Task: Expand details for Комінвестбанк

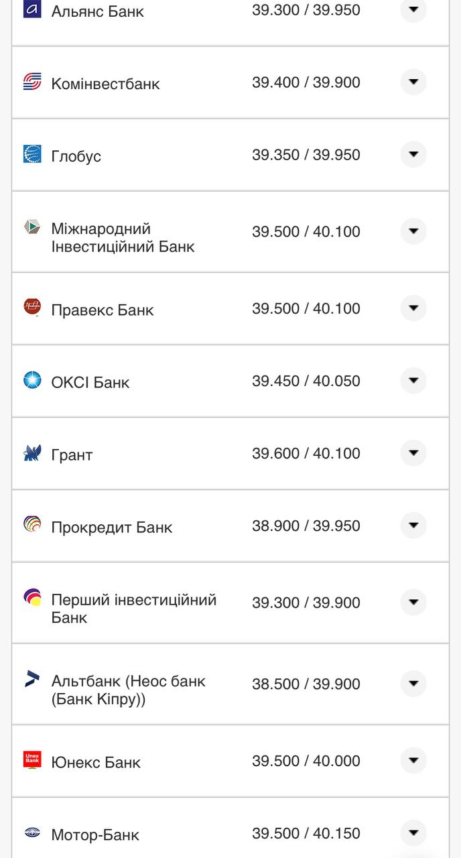Action: click(x=413, y=82)
